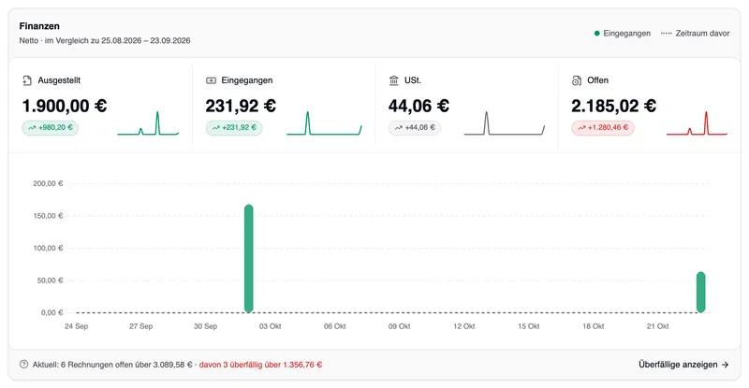The image size is (749, 388).
Task: Click the Finanzen heading
Action: click(39, 26)
